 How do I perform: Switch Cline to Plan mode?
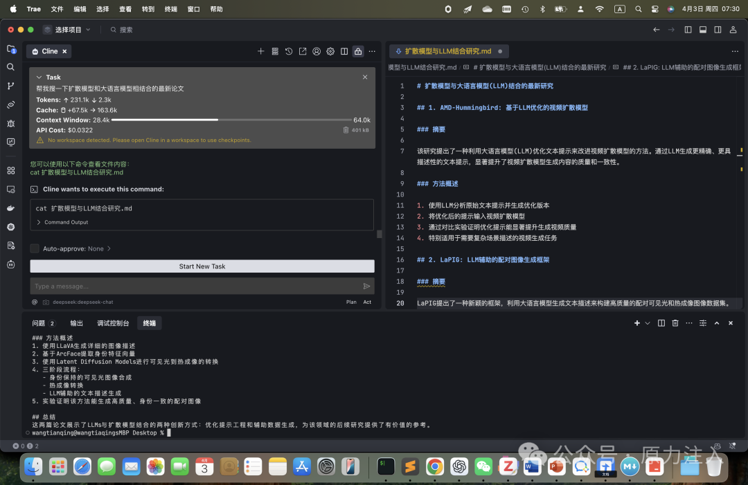[x=352, y=302]
